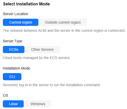The height and width of the screenshot is (109, 127).
Task: Click the Server Type label
Action: point(13,41)
